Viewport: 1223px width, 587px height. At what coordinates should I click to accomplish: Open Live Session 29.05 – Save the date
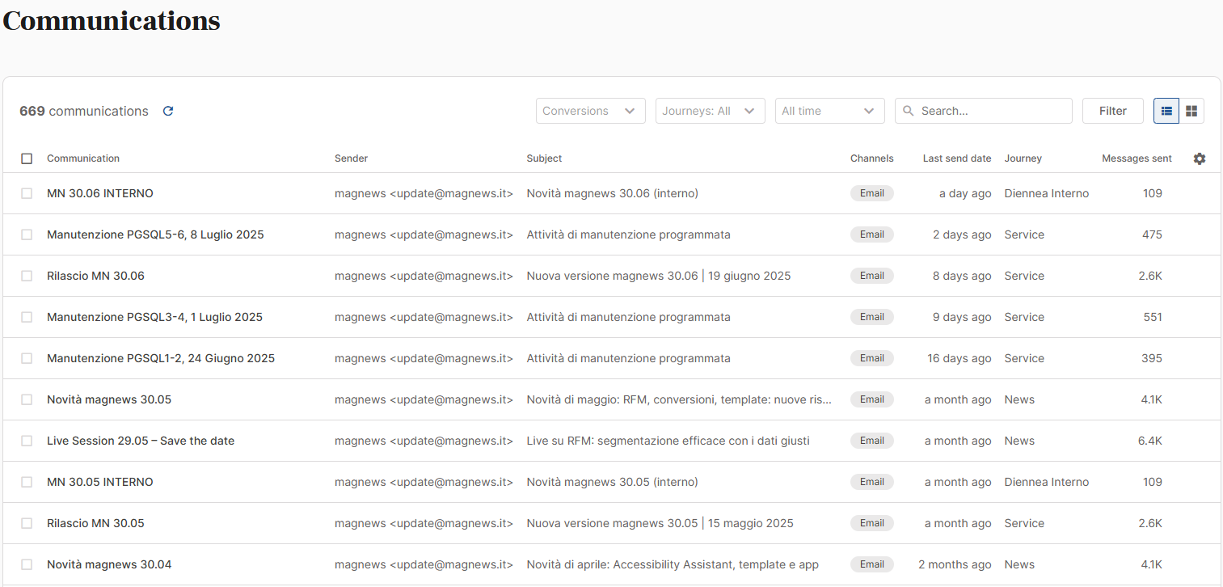pos(141,441)
